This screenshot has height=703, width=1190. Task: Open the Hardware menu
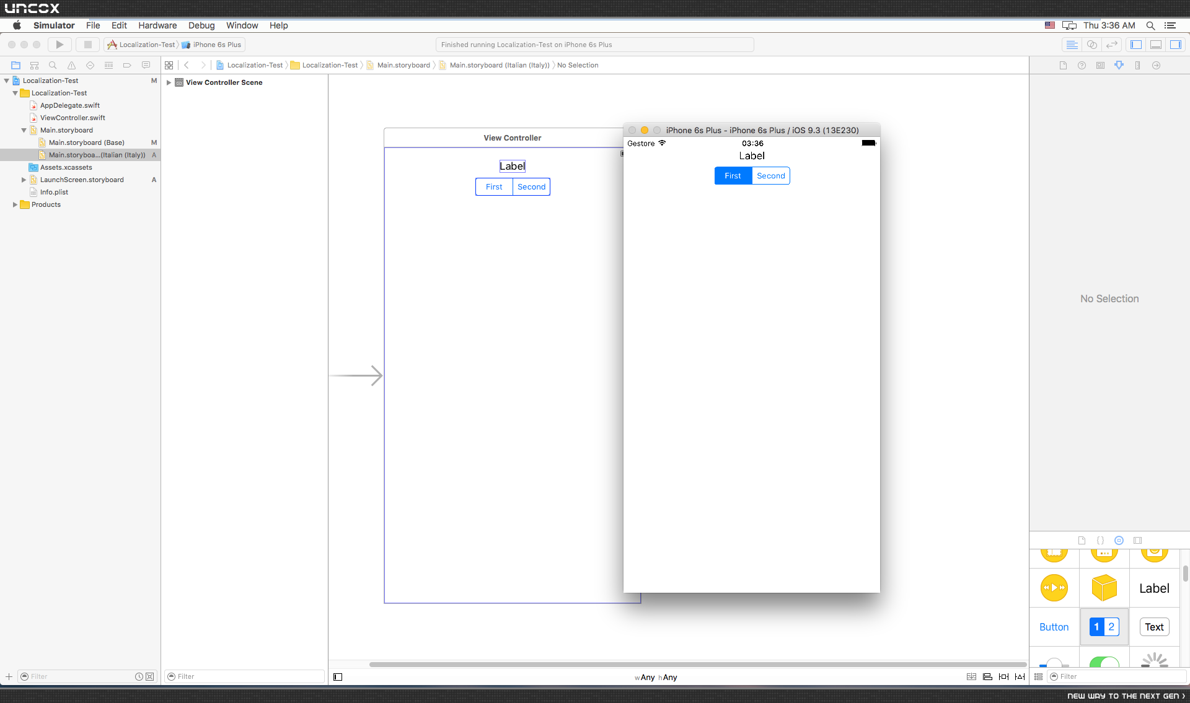(157, 25)
